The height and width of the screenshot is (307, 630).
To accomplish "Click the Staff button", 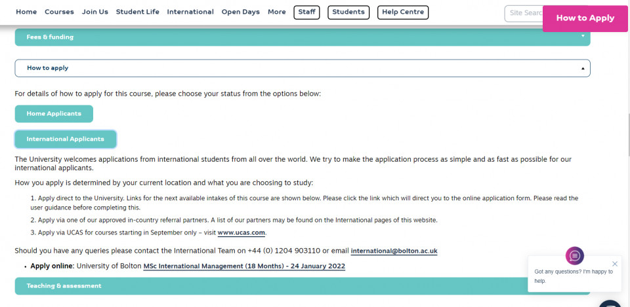I will [x=306, y=12].
